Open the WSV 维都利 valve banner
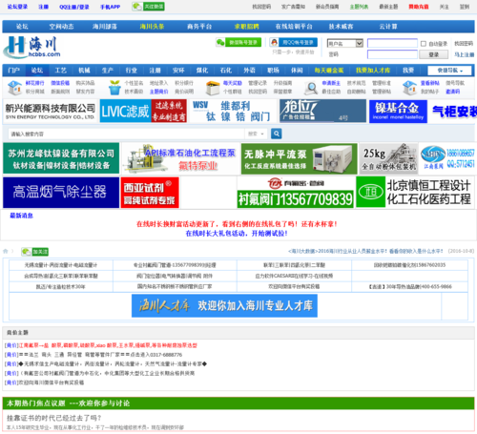477x434 pixels. pos(233,111)
